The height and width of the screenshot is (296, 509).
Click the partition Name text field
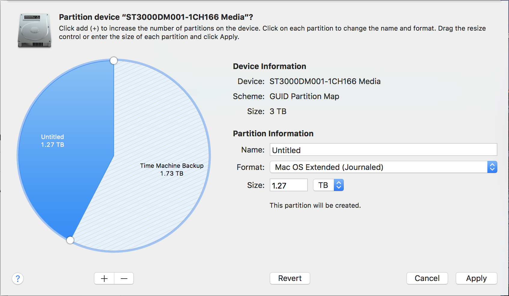(x=383, y=150)
